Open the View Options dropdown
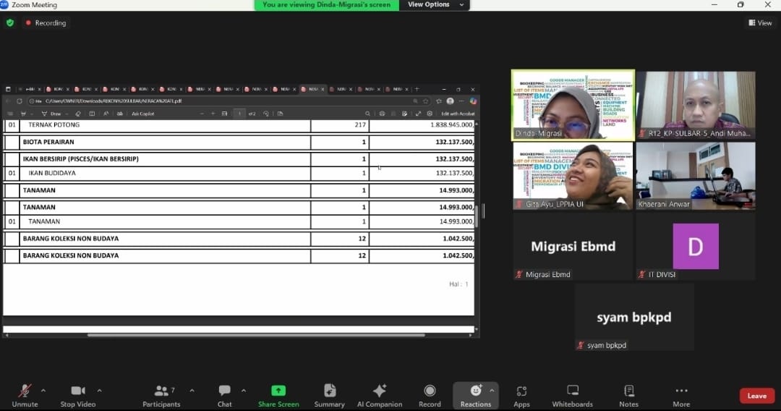The height and width of the screenshot is (411, 781). coord(432,5)
